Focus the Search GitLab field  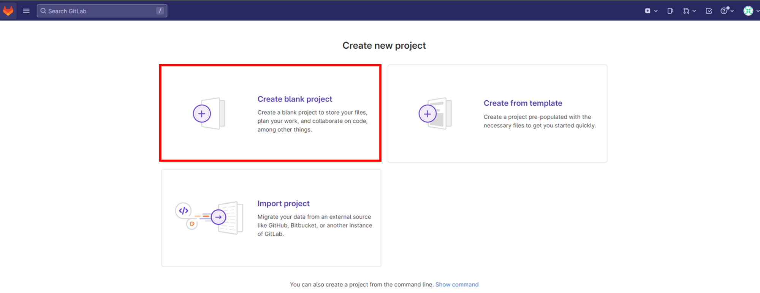102,11
